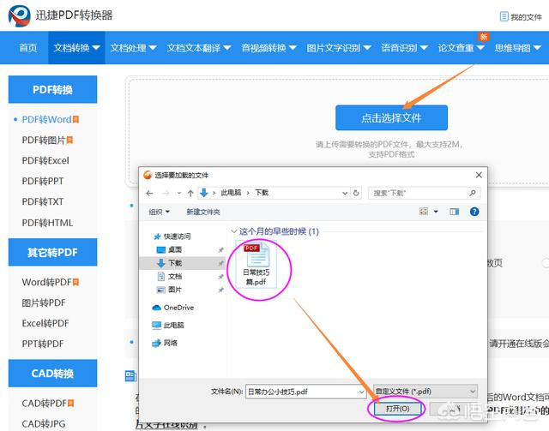The height and width of the screenshot is (431, 549).
Task: Open 文档转换 navigation menu
Action: 76,48
